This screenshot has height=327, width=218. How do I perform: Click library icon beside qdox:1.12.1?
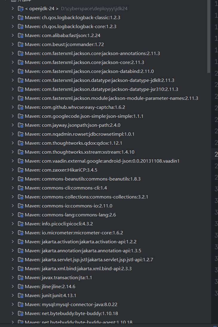21,143
